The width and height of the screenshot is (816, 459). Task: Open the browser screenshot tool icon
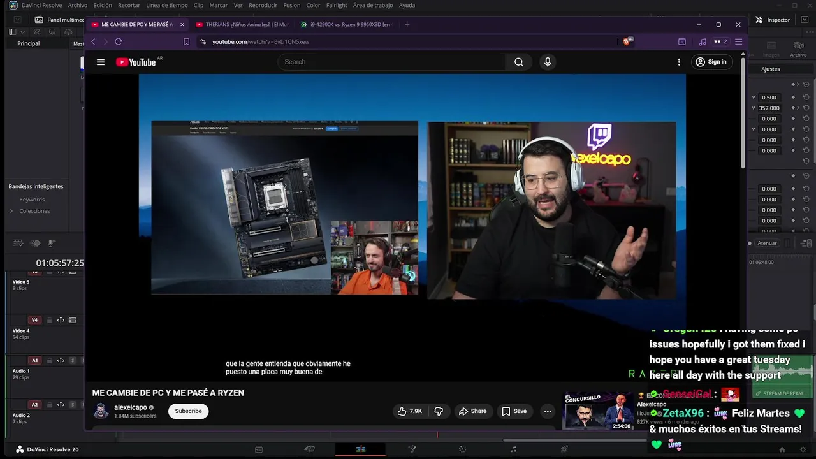point(682,41)
